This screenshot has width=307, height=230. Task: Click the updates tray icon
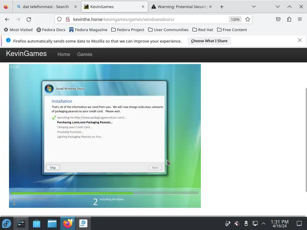228,223
